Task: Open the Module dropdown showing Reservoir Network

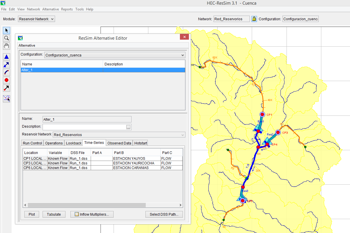Action: 37,19
